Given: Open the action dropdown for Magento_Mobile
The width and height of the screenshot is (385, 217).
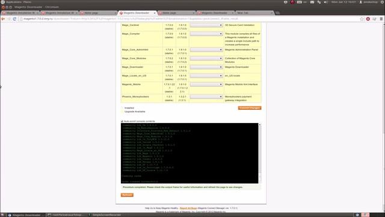Looking at the screenshot, I should (206, 84).
